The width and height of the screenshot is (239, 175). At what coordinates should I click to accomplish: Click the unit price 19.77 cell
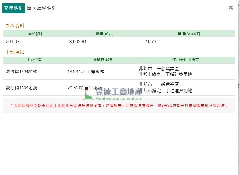(151, 42)
